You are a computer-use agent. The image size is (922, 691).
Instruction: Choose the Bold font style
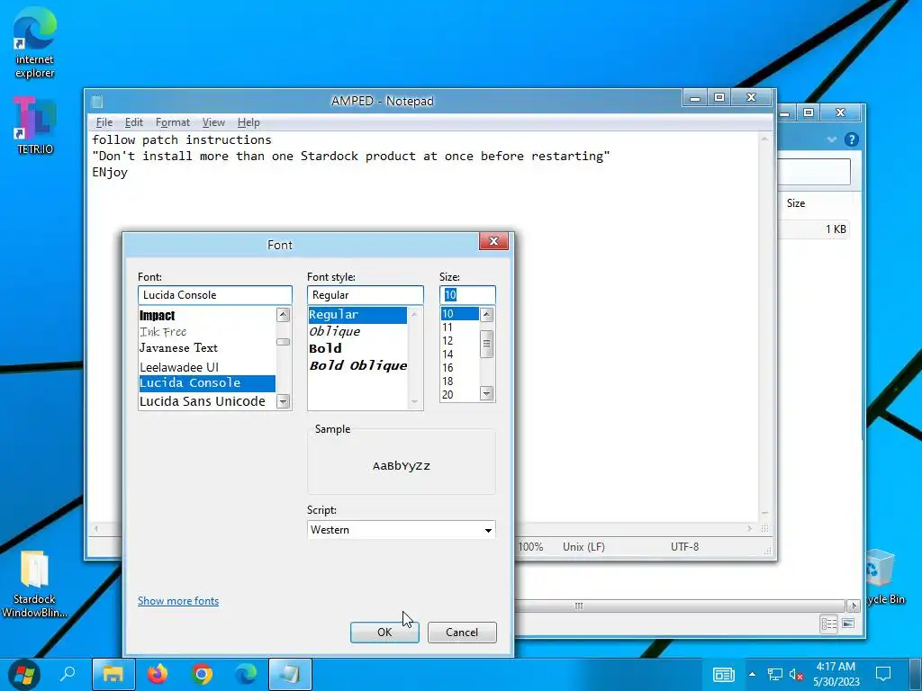tap(357, 348)
